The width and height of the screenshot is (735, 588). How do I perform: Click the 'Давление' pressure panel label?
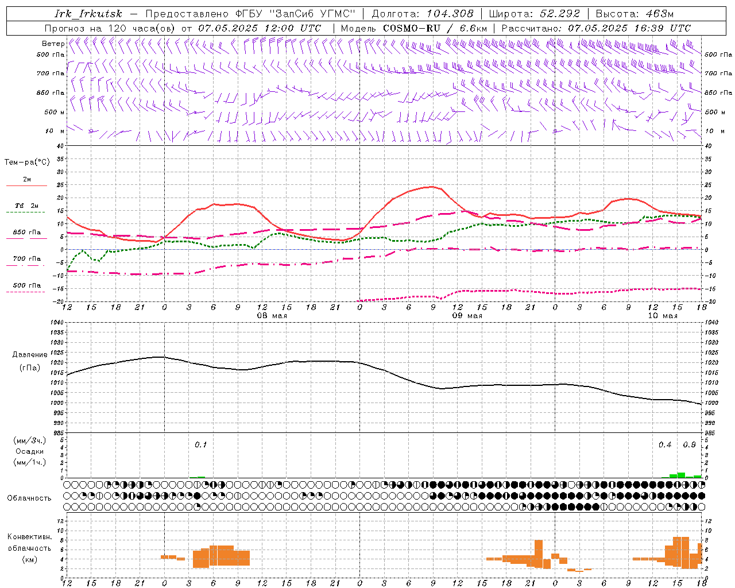(30, 355)
